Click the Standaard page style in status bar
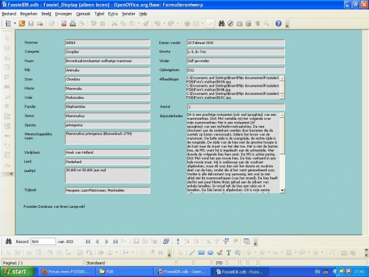369x277 pixels. [130, 263]
